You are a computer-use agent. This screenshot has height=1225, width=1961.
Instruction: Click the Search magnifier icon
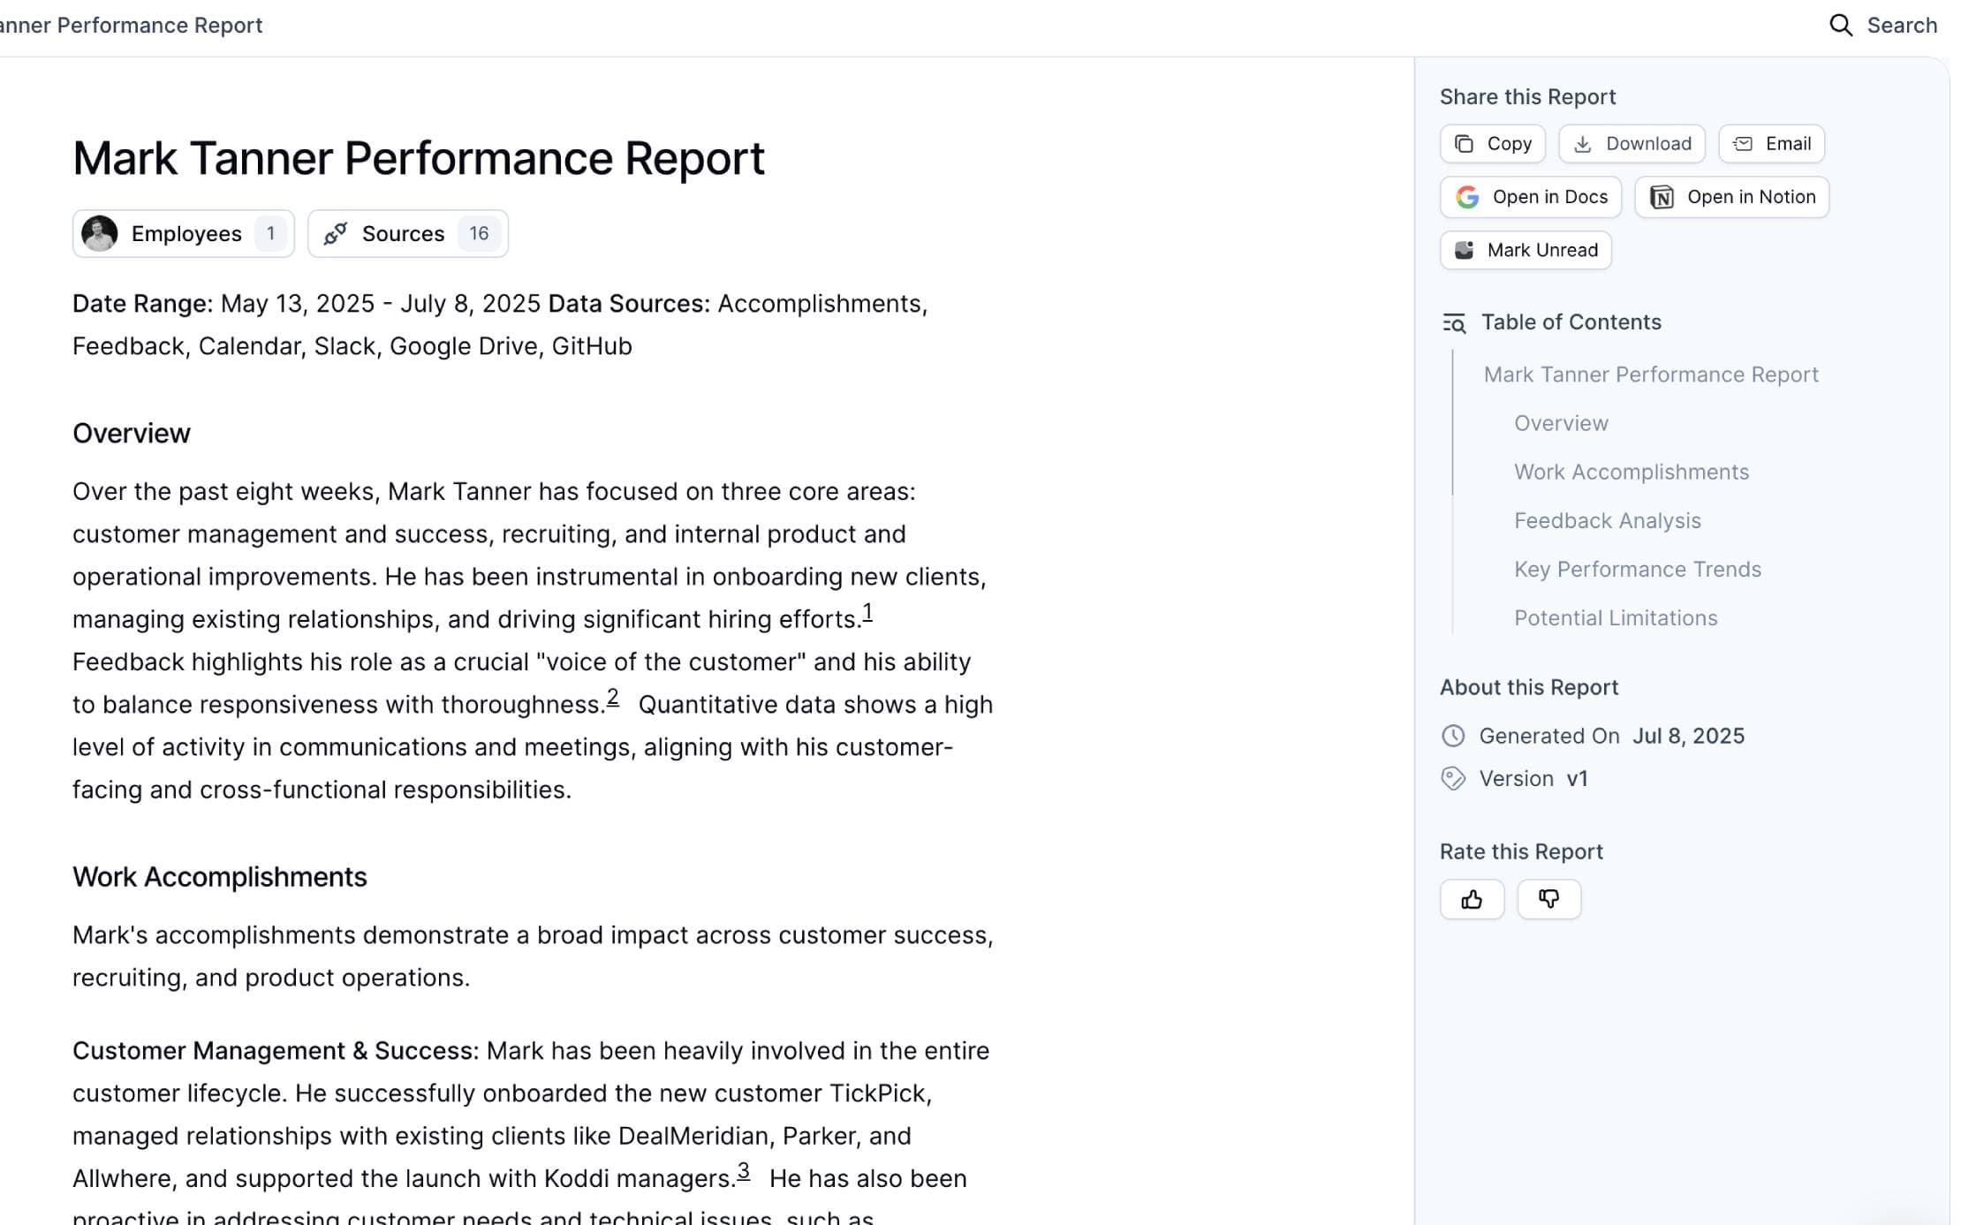1841,26
